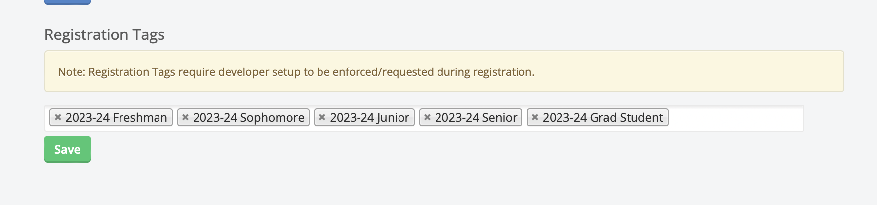Delete the 2023-24 Junior tag
Image resolution: width=877 pixels, height=205 pixels.
(322, 117)
